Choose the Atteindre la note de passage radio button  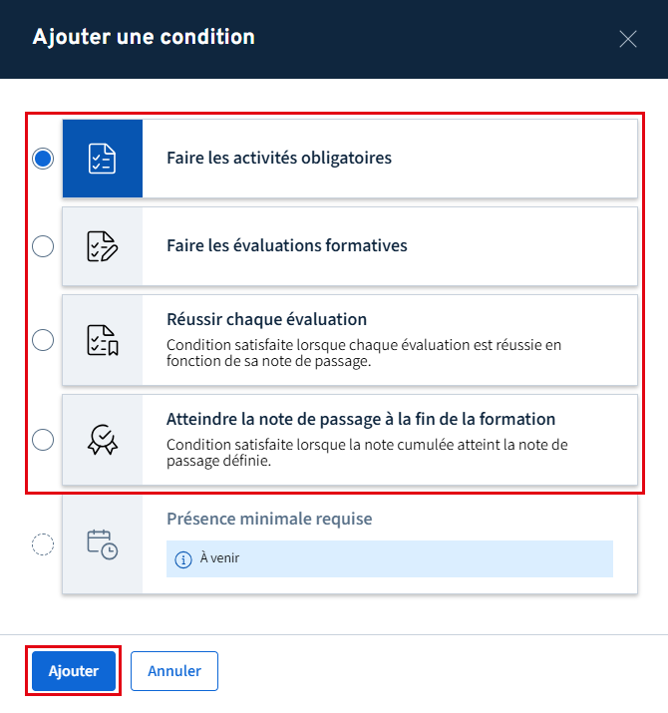pos(43,440)
